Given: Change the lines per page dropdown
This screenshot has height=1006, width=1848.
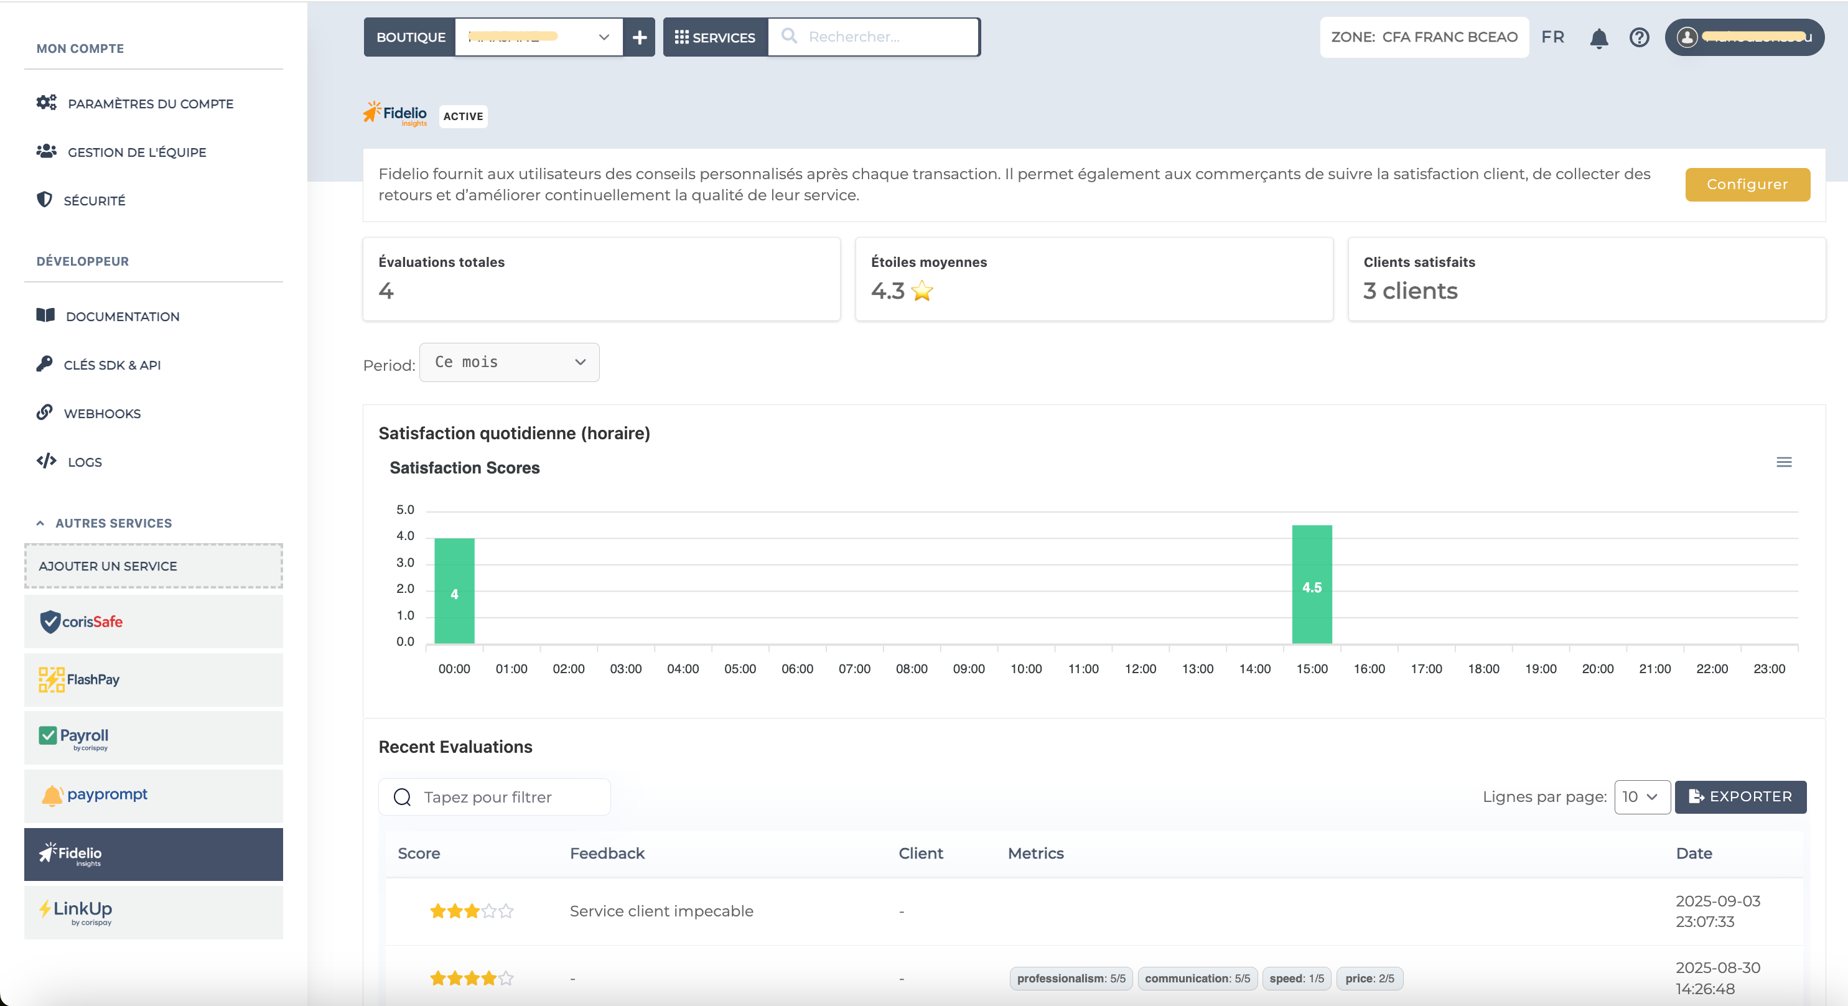Looking at the screenshot, I should click(1641, 796).
